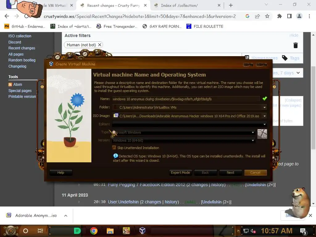Click the VM Name input field
This screenshot has height=237, width=316.
coord(186,99)
